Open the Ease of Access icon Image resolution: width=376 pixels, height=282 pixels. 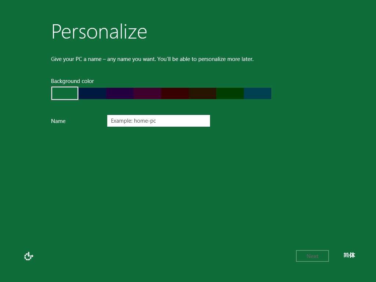coord(29,256)
